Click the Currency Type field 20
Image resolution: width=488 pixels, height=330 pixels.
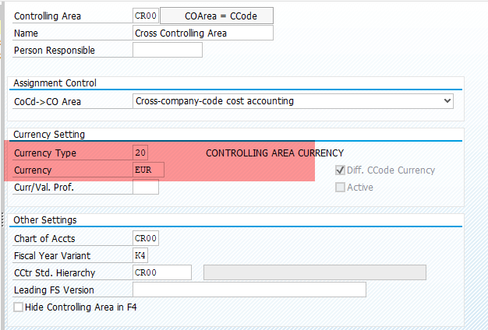pos(140,153)
